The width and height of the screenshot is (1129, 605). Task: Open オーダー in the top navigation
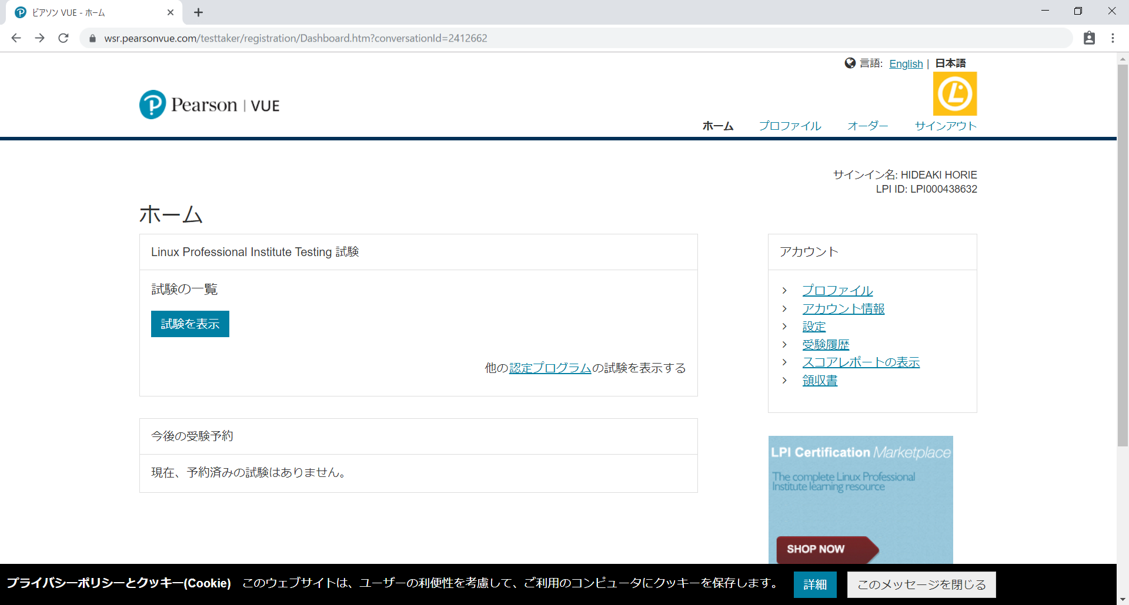[868, 126]
